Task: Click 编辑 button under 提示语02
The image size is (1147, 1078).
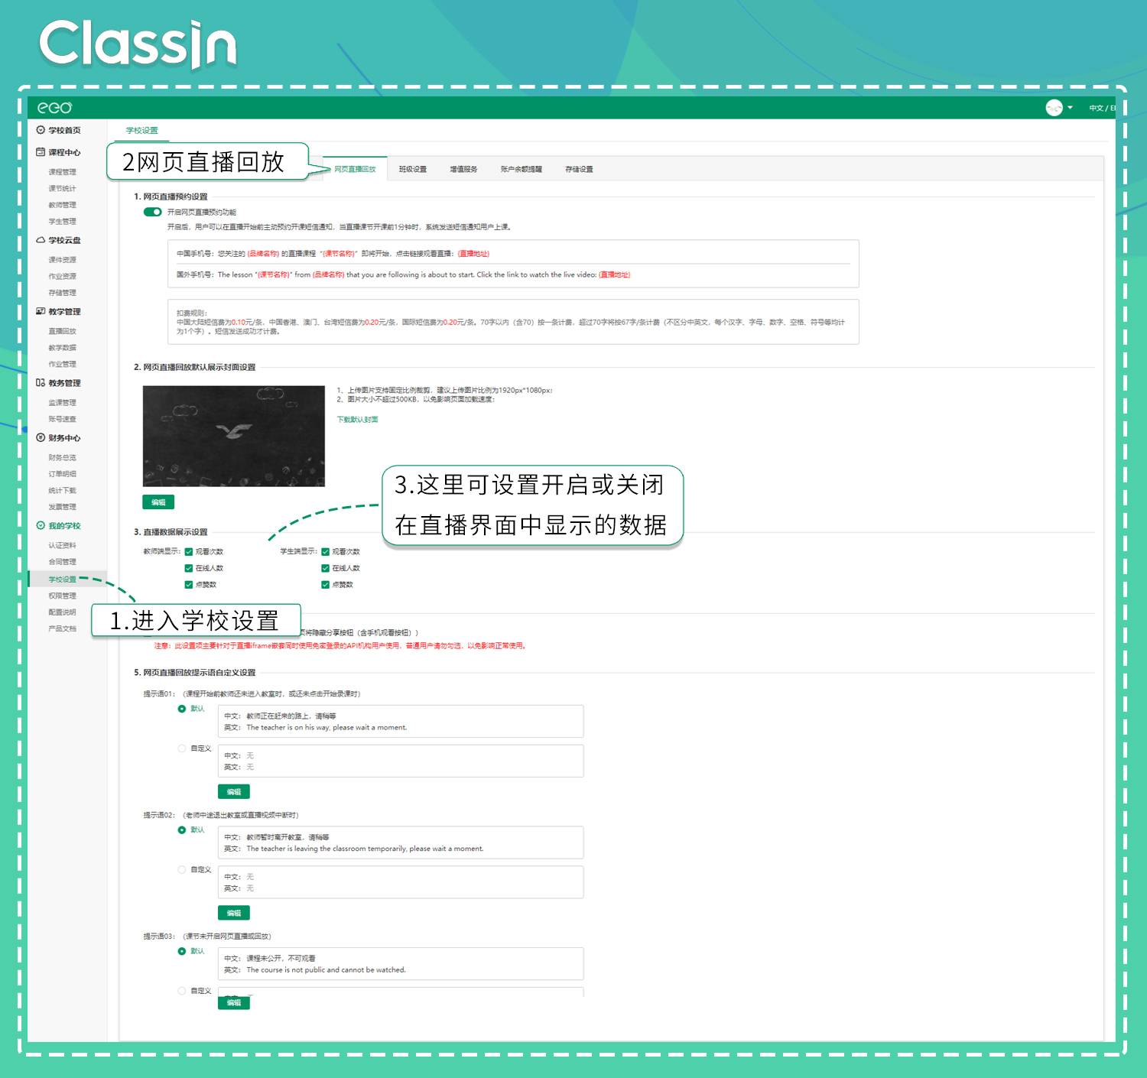Action: (x=234, y=913)
